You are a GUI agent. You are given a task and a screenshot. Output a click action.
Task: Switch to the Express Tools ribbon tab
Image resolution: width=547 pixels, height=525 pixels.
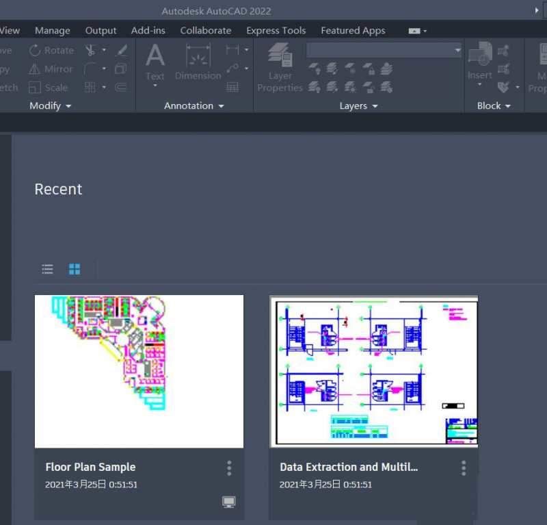point(276,30)
